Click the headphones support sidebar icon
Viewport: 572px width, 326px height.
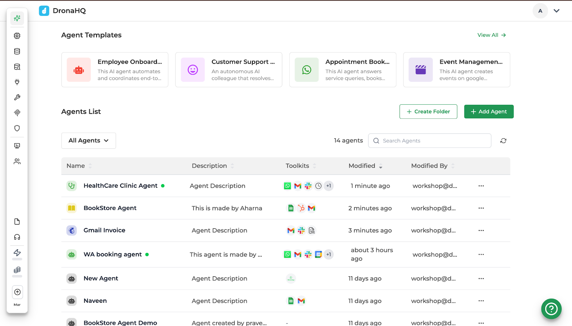[17, 237]
